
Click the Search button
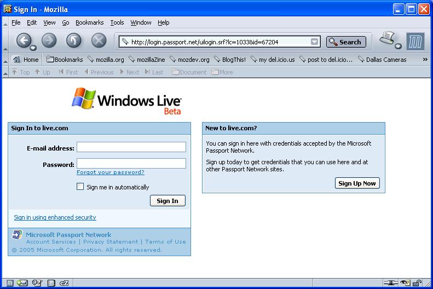click(x=346, y=42)
